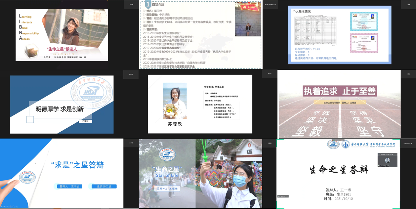
Task: Click the small square outline on 明德厚学 slide
Action: coord(30,119)
